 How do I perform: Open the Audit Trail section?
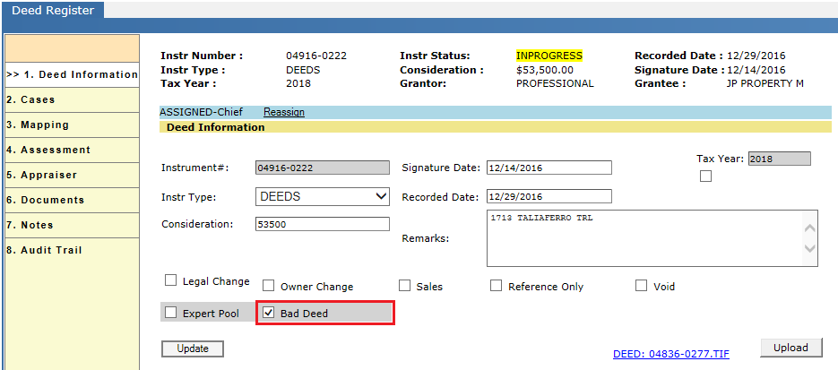72,251
